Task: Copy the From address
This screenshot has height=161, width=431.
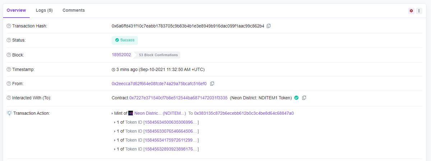Action: coord(212,84)
